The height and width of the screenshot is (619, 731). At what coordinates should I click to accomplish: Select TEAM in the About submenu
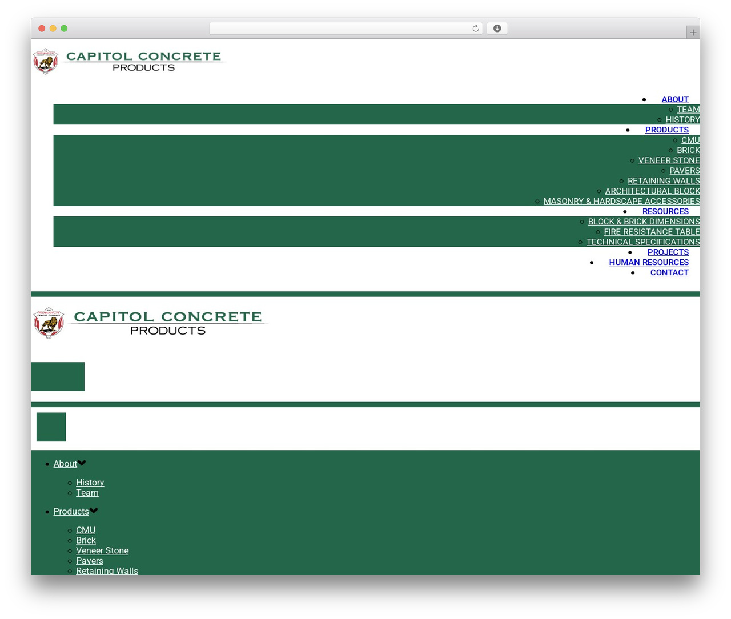(688, 110)
